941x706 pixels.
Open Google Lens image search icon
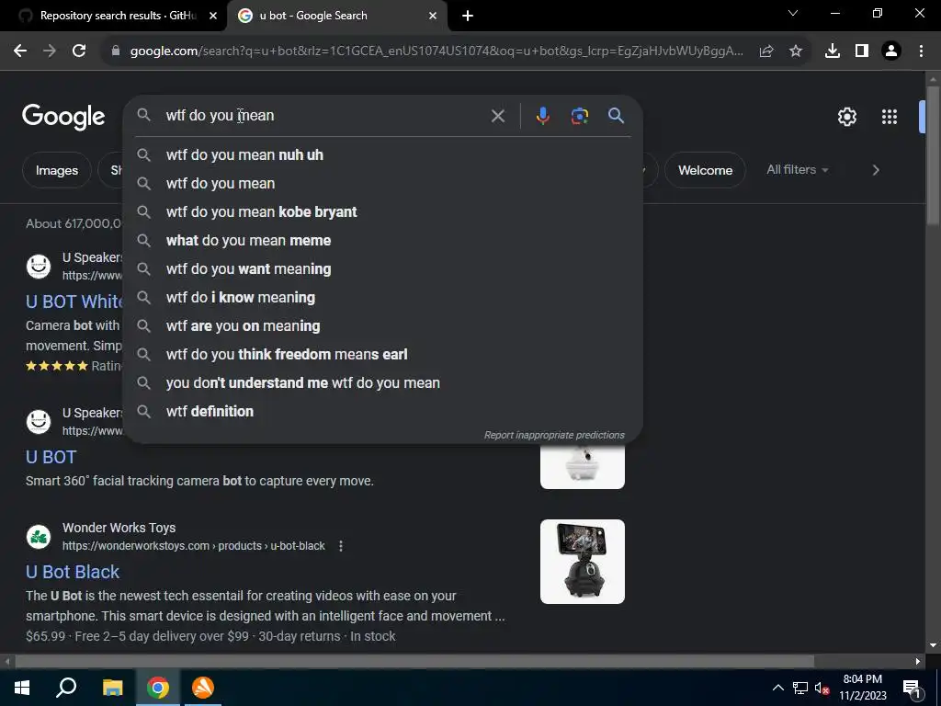point(579,115)
